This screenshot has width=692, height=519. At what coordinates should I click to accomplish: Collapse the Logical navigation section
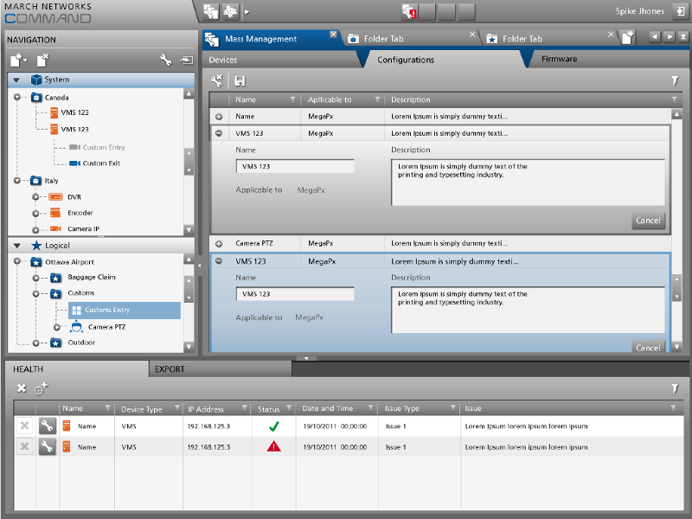point(16,246)
